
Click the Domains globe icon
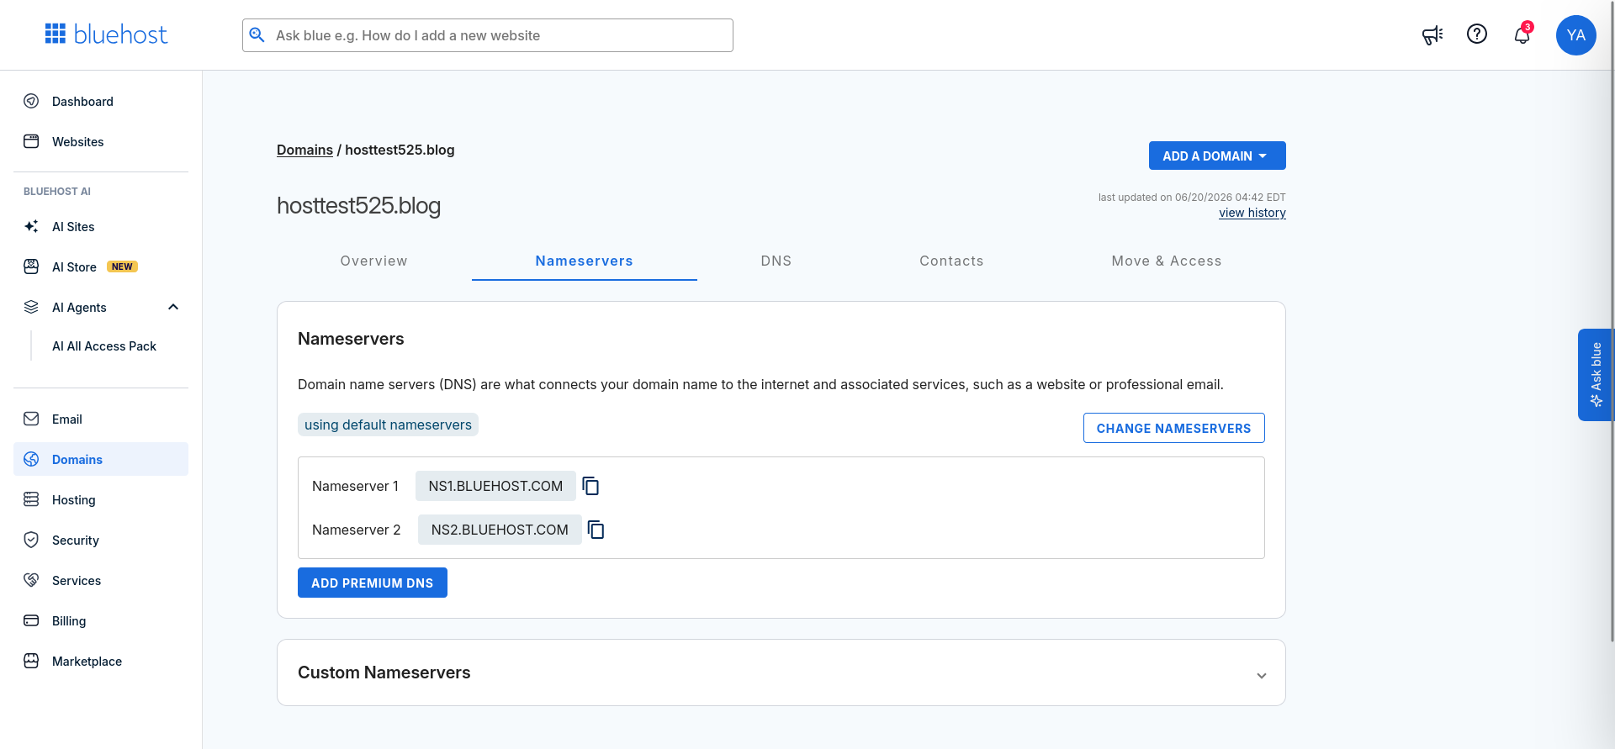pyautogui.click(x=31, y=459)
